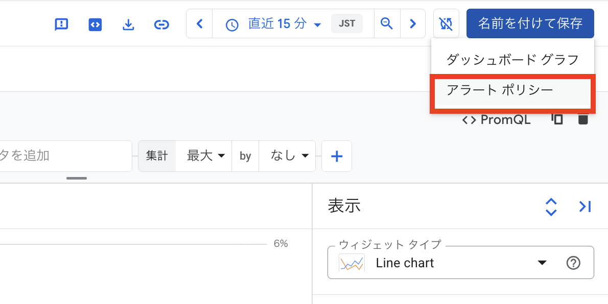Duplicate the query with the copy icon
608x304 pixels.
pyautogui.click(x=557, y=119)
